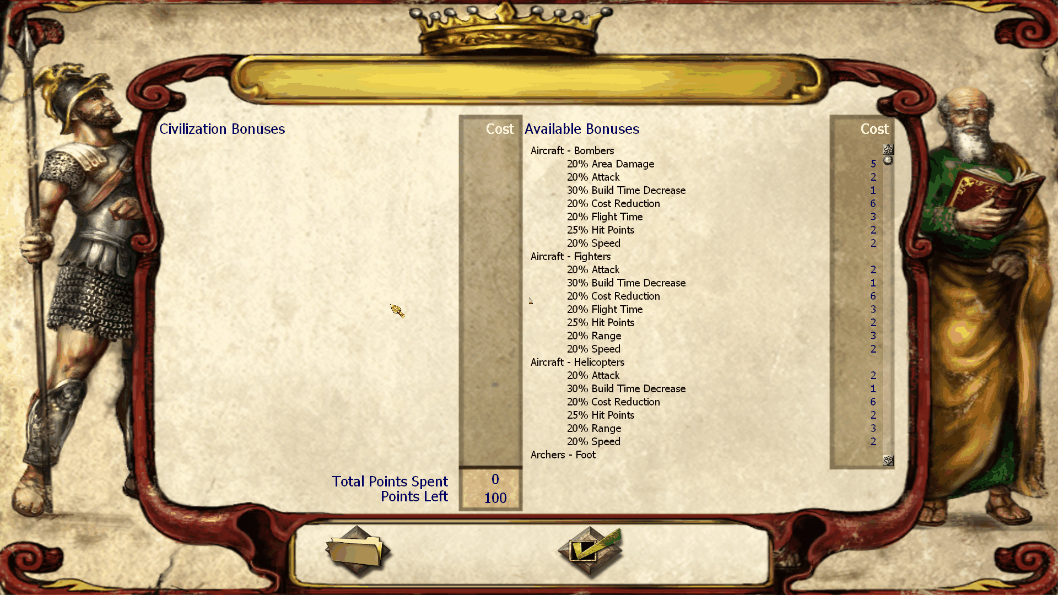Viewport: 1058px width, 595px height.
Task: Select 20% Cost Reduction for Bombers
Action: point(613,203)
